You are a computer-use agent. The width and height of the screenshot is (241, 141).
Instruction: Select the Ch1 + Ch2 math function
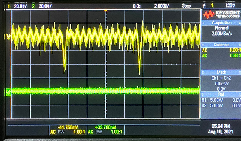pyautogui.click(x=221, y=78)
